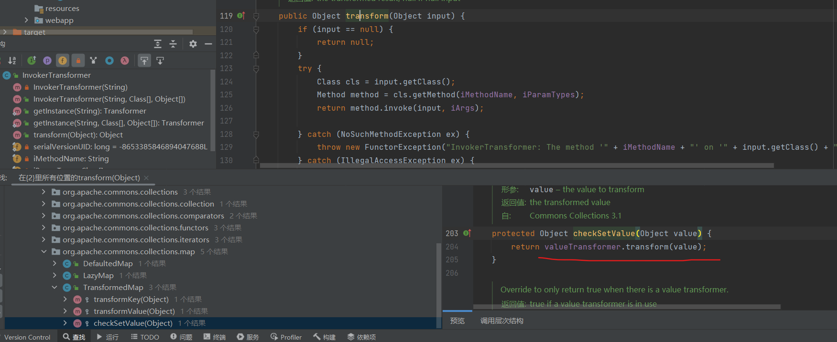Toggle Show non-public lock filter
Image resolution: width=837 pixels, height=342 pixels.
pyautogui.click(x=78, y=61)
